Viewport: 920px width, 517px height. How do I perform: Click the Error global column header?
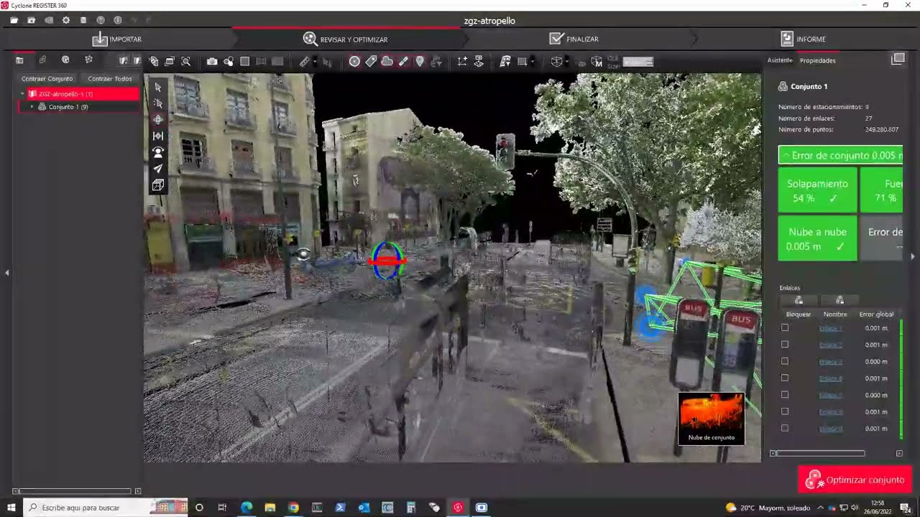tap(876, 315)
